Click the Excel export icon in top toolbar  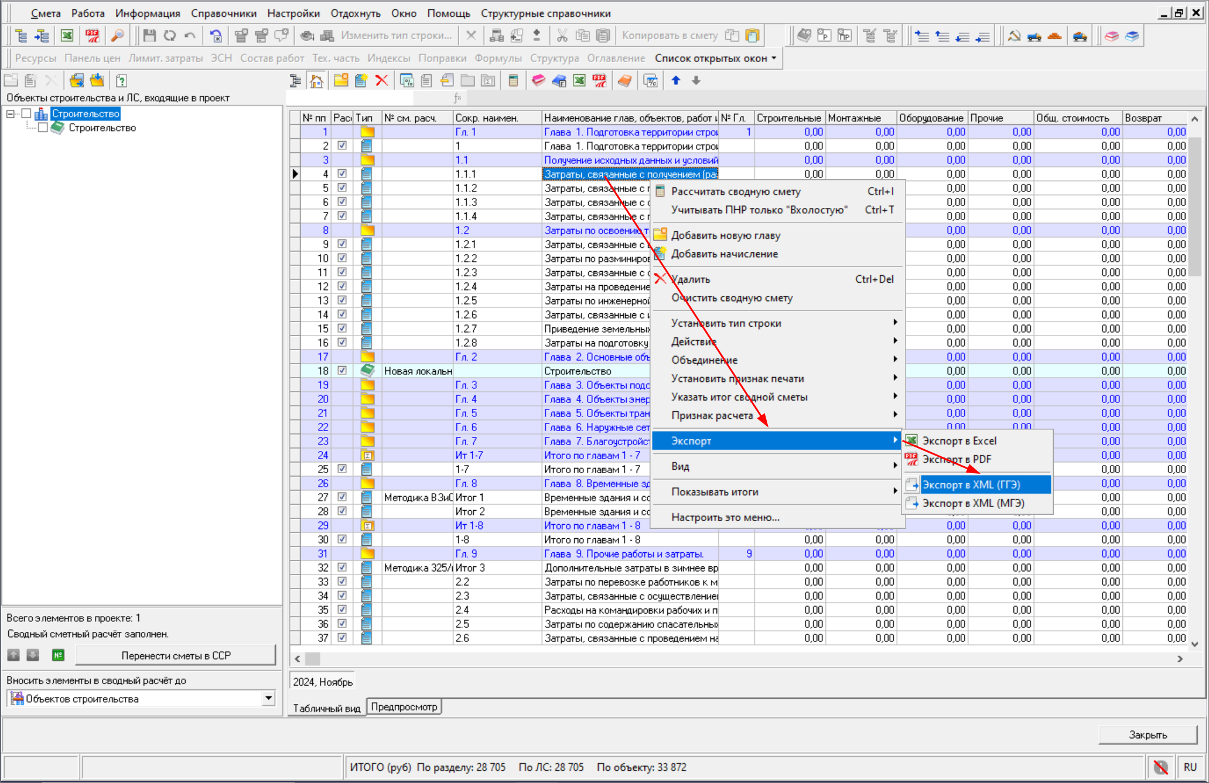(67, 36)
